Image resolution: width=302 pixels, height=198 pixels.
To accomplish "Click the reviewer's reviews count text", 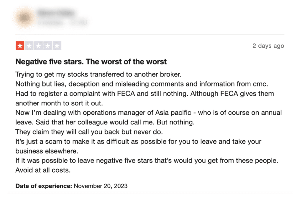I will tap(50, 22).
